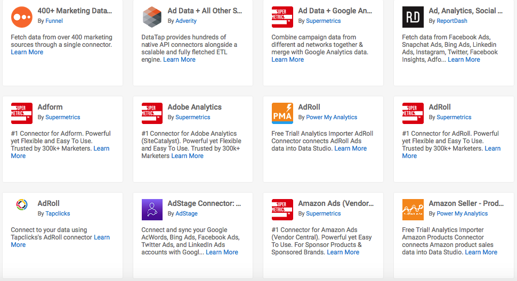This screenshot has width=517, height=281.
Task: Click the Tapclicks circular logo
Action: click(22, 204)
